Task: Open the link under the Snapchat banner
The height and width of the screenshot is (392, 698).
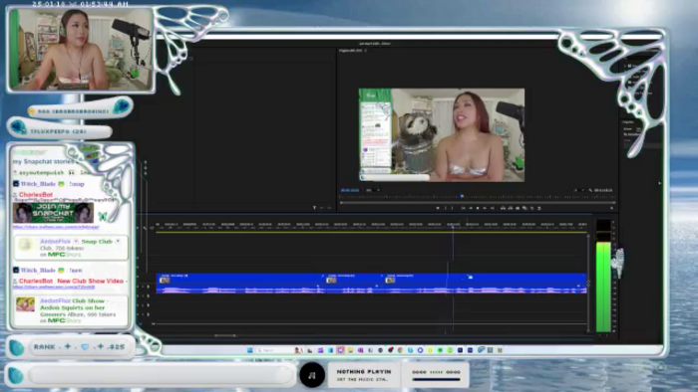Action: [x=56, y=227]
